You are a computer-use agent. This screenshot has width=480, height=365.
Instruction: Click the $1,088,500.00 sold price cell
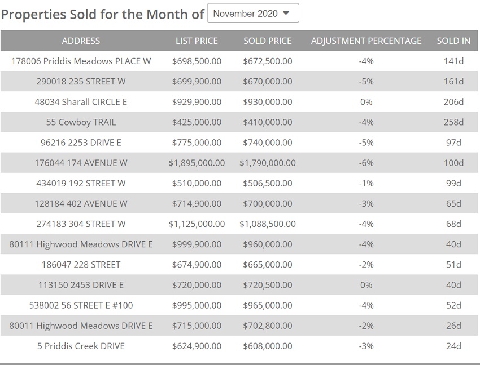point(268,224)
